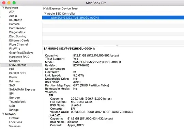Click the pane divider handle dot
This screenshot has height=129, width=184.
pos(117,45)
